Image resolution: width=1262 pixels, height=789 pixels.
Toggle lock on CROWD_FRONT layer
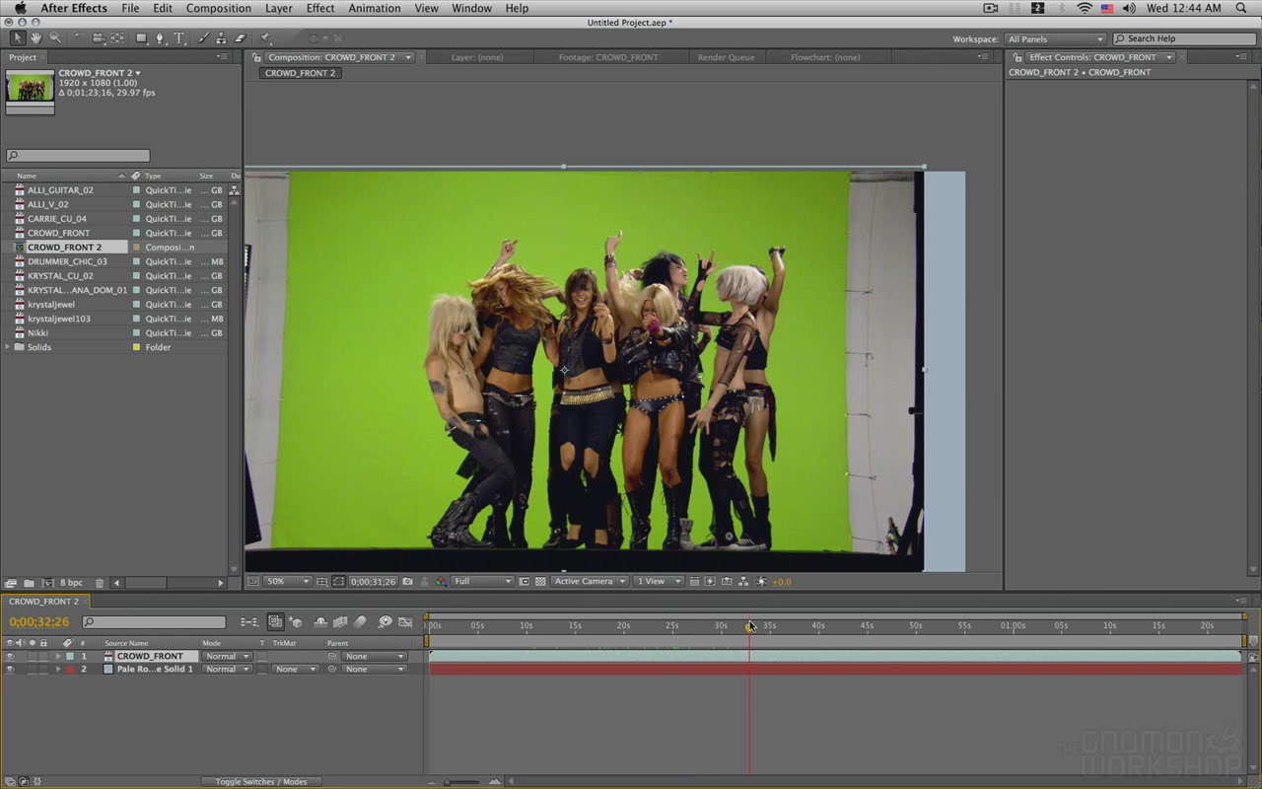(42, 656)
